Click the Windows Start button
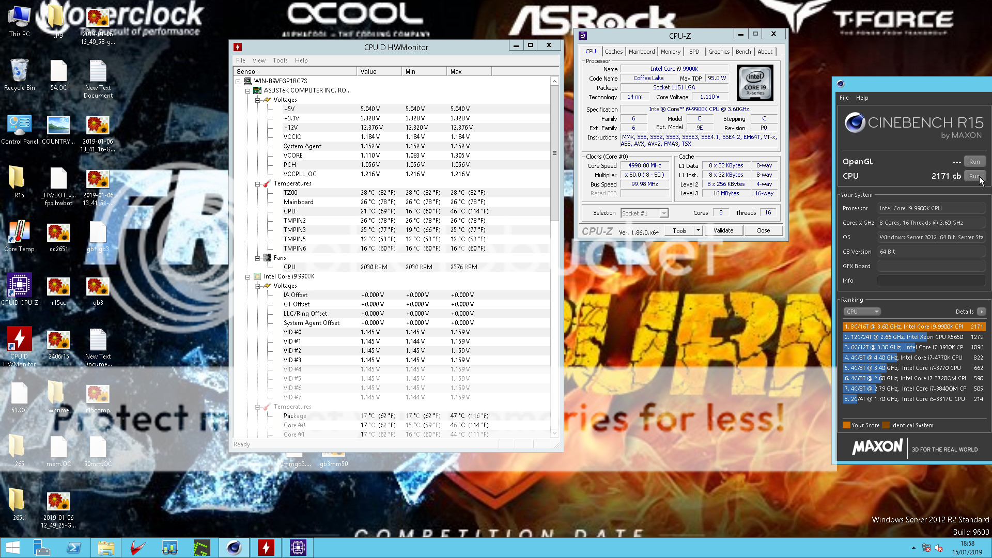The width and height of the screenshot is (992, 558). pyautogui.click(x=13, y=548)
